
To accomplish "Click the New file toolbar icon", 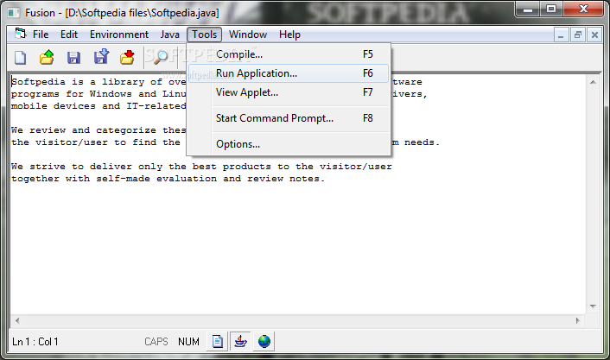I will 20,58.
